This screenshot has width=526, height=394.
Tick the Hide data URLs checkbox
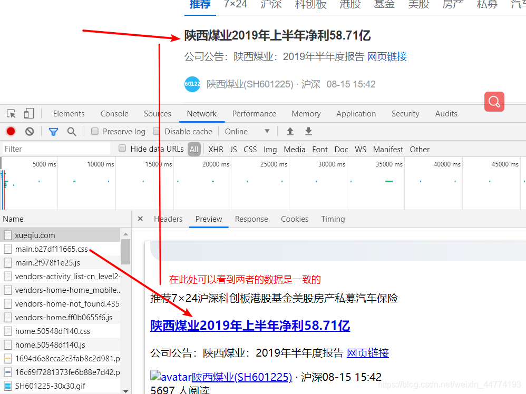coord(122,148)
